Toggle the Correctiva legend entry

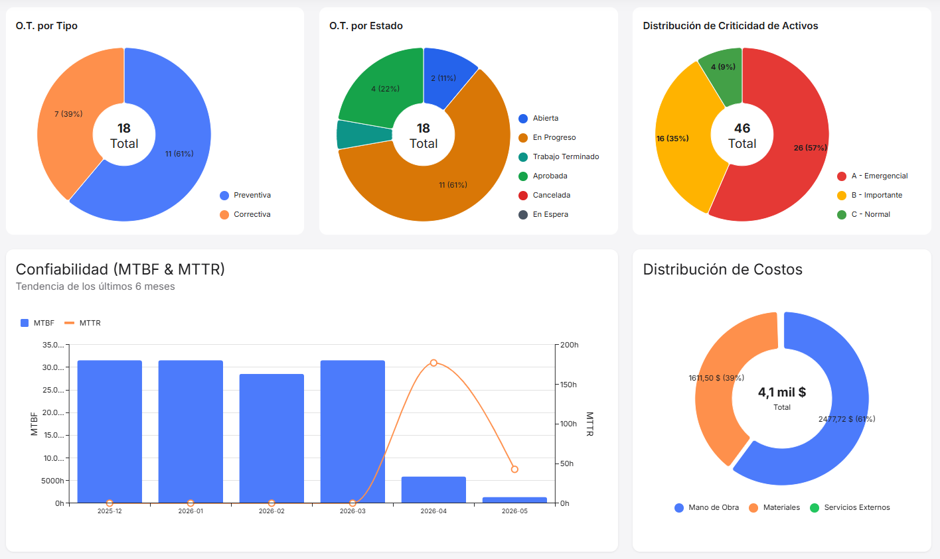coord(245,214)
